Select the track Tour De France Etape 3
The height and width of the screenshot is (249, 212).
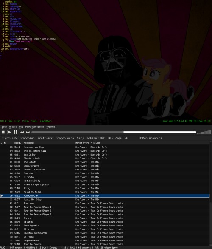[105, 214]
